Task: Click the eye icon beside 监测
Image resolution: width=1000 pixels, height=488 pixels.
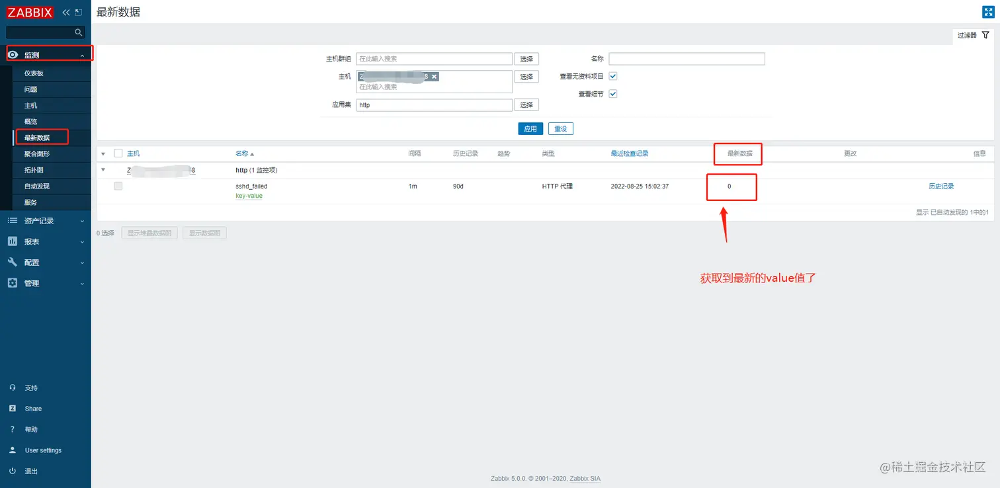Action: coord(13,55)
